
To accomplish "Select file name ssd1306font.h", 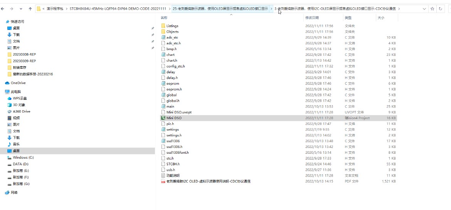I will 177,153.
